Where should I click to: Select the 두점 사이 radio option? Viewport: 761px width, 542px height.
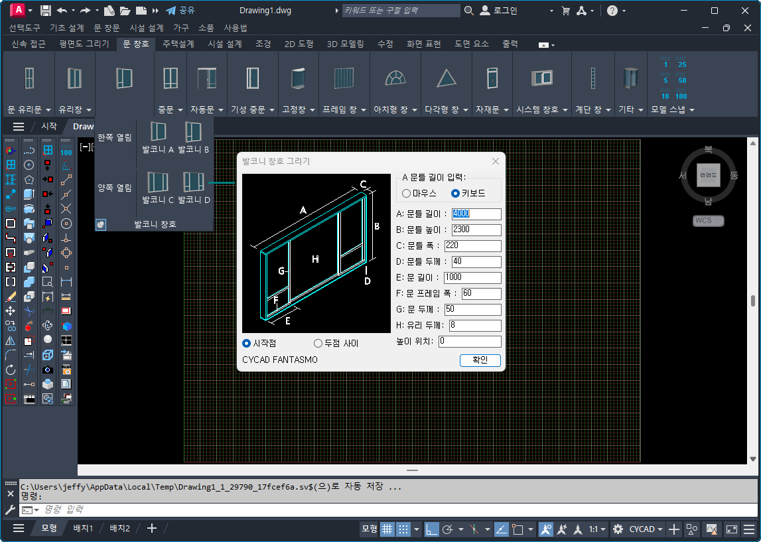[x=318, y=343]
